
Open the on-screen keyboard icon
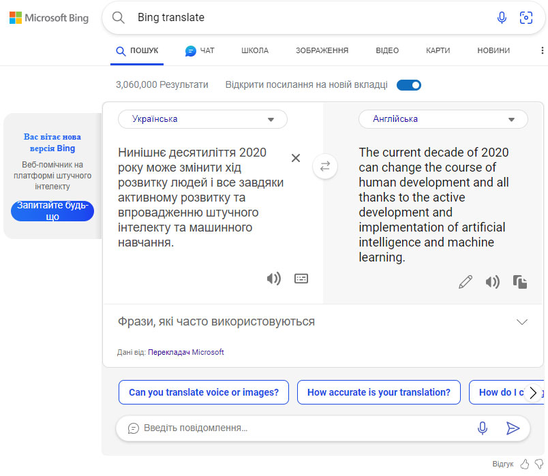301,279
